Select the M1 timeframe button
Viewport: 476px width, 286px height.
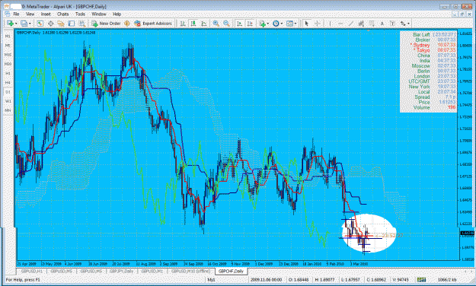(8, 36)
